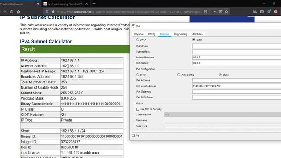Click the in-addr.arpa value

tap(80, 153)
